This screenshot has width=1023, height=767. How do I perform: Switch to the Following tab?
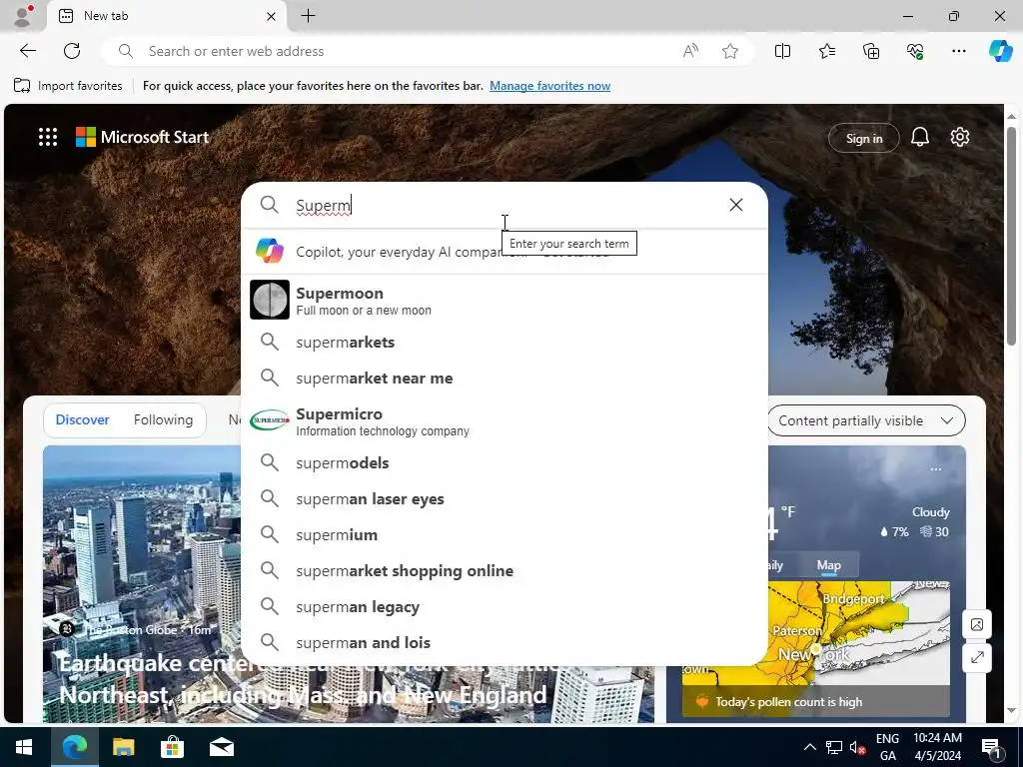(x=163, y=420)
